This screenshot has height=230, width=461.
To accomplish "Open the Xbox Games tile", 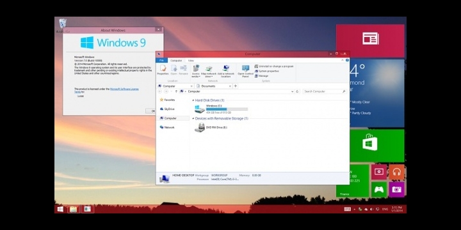I will pos(378,190).
